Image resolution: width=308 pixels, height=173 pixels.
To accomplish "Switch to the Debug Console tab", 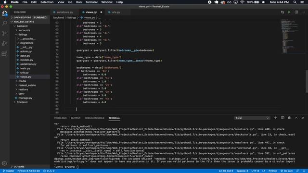I will (94, 118).
